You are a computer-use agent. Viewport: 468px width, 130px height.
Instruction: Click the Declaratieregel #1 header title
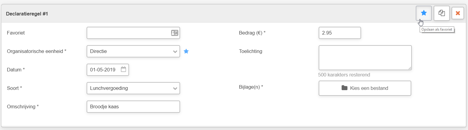click(27, 14)
